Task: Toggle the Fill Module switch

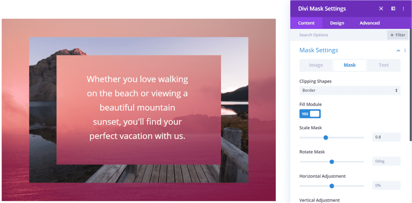Action: click(310, 114)
